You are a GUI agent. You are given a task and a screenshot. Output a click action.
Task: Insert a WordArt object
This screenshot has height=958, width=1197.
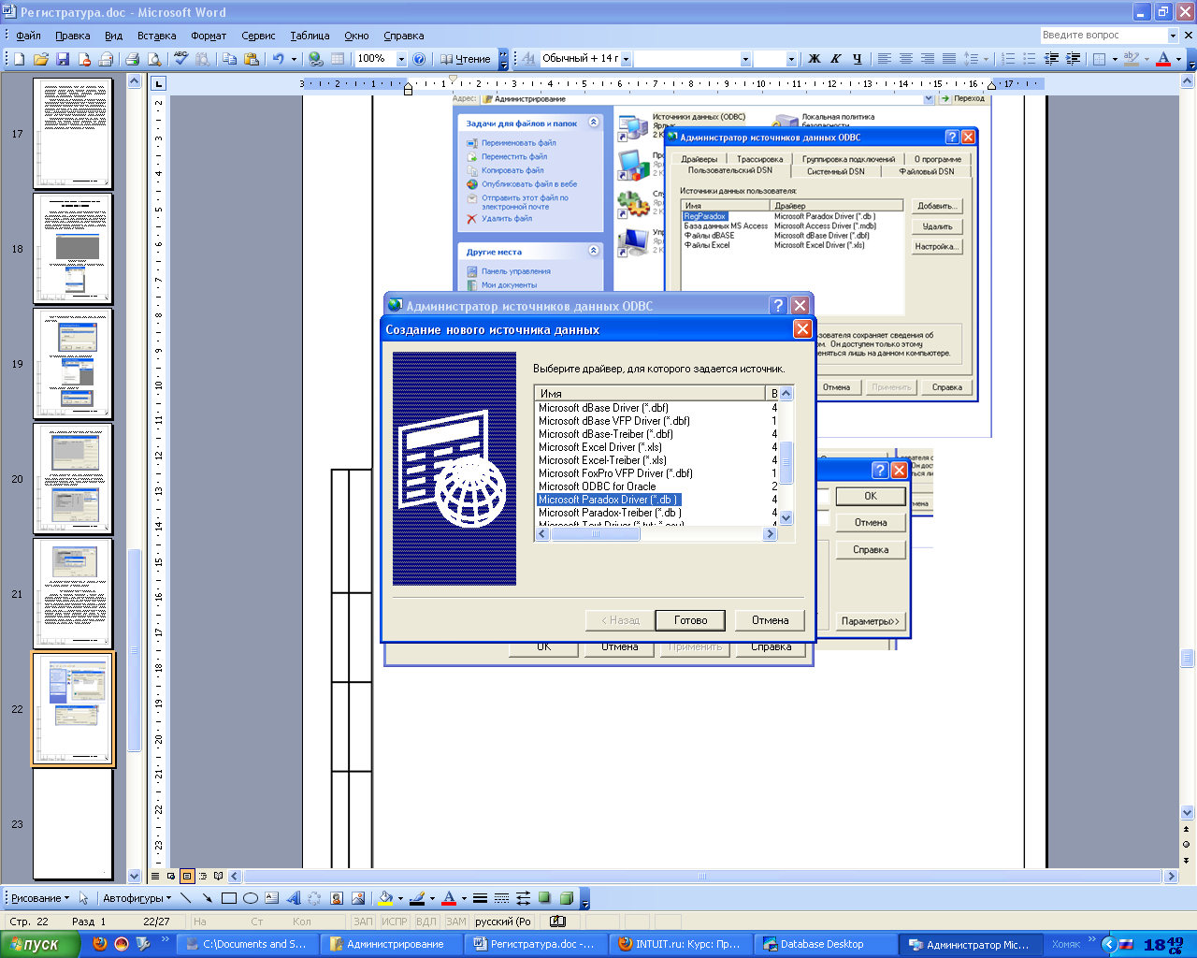[x=294, y=898]
